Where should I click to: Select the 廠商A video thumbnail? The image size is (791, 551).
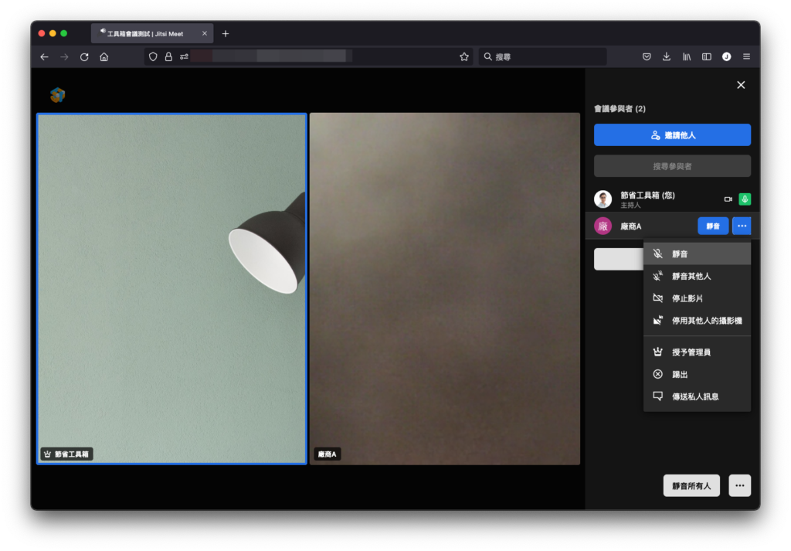(444, 288)
